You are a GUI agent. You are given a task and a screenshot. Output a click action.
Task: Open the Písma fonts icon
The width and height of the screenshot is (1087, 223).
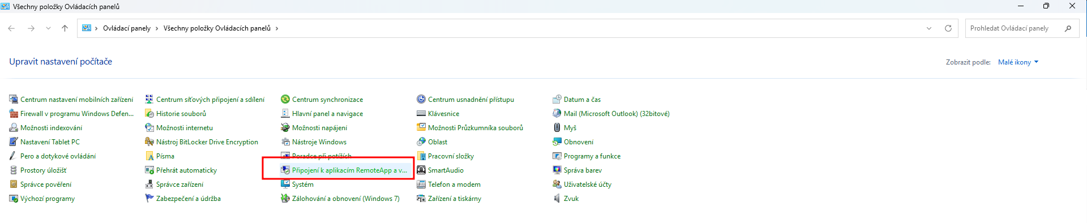[x=149, y=156]
